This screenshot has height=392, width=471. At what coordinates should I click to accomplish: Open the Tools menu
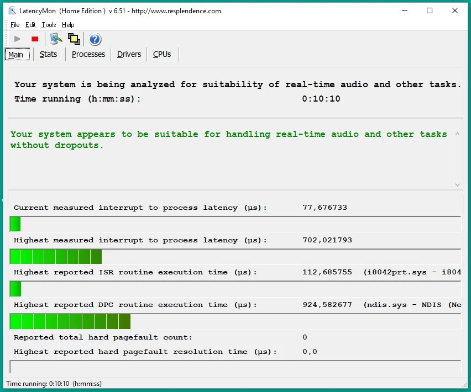tap(49, 25)
